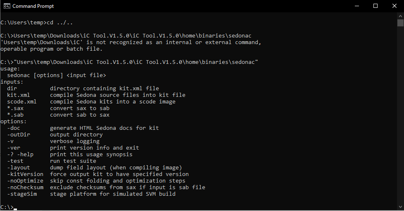Maximize the Command Prompt window

tap(375, 6)
